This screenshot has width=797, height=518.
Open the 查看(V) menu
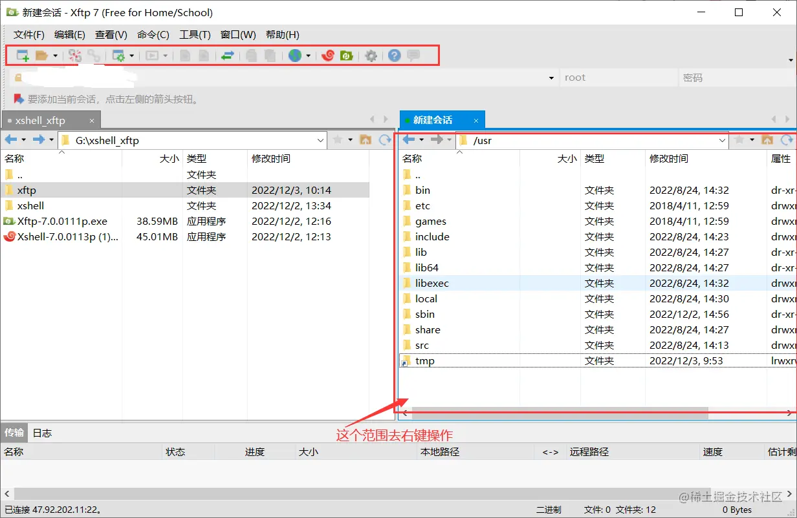pos(111,35)
